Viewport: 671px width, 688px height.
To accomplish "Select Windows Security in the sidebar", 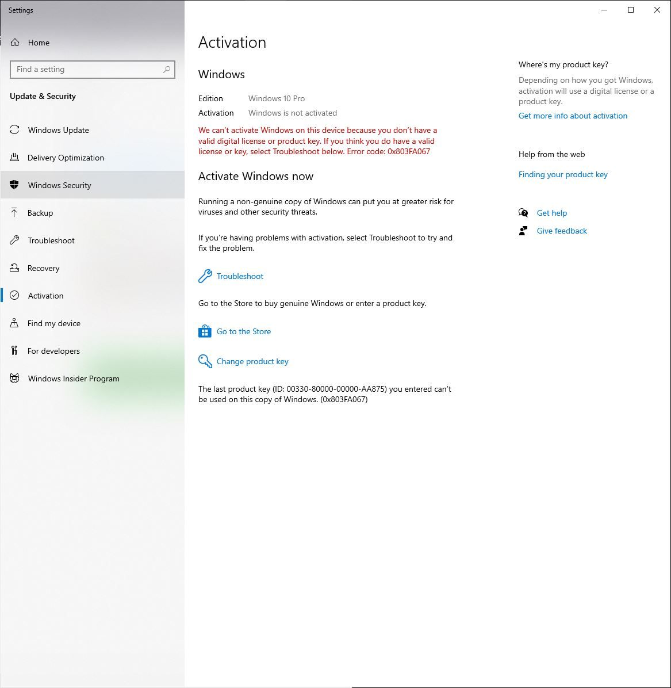I will coord(92,185).
